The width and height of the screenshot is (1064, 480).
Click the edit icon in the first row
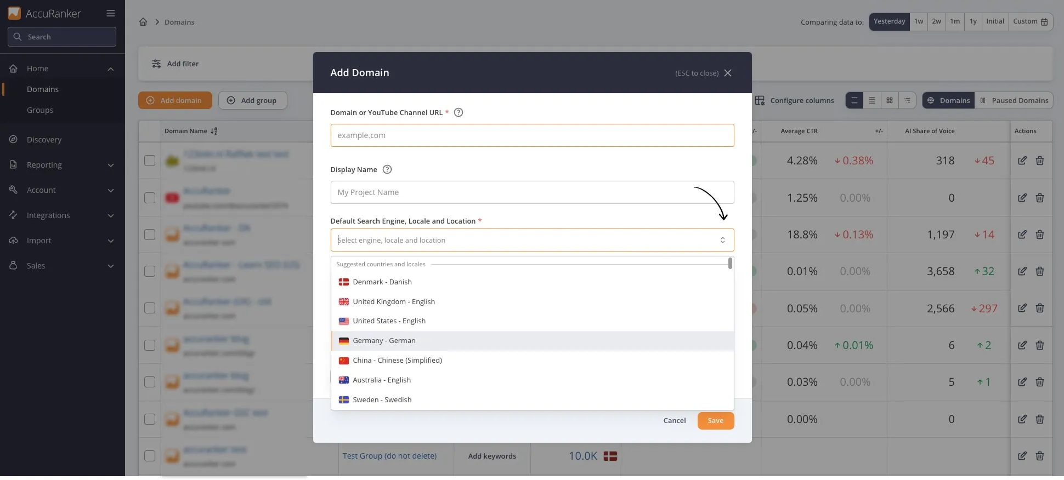tap(1022, 161)
